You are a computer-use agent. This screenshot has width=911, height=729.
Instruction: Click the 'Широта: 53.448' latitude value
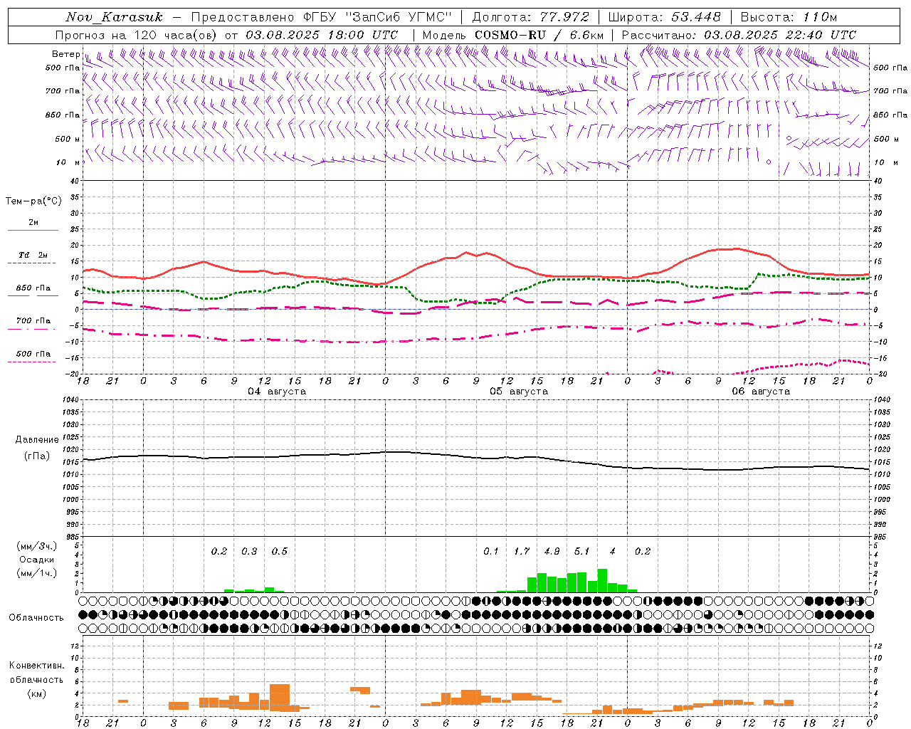tap(664, 17)
